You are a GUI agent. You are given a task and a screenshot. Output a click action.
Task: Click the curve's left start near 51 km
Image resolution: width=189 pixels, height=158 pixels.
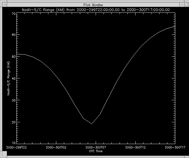click(x=17, y=54)
